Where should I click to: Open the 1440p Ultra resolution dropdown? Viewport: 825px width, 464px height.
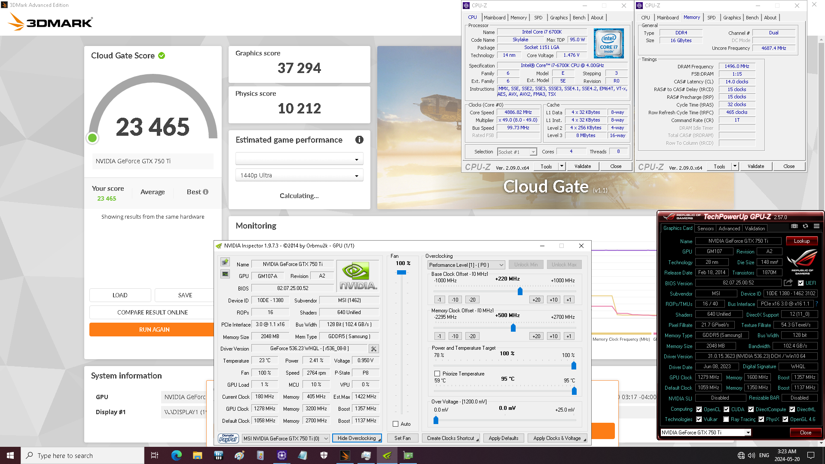click(x=299, y=175)
